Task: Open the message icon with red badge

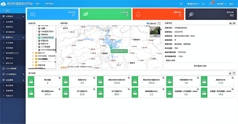Action: coord(211,4)
